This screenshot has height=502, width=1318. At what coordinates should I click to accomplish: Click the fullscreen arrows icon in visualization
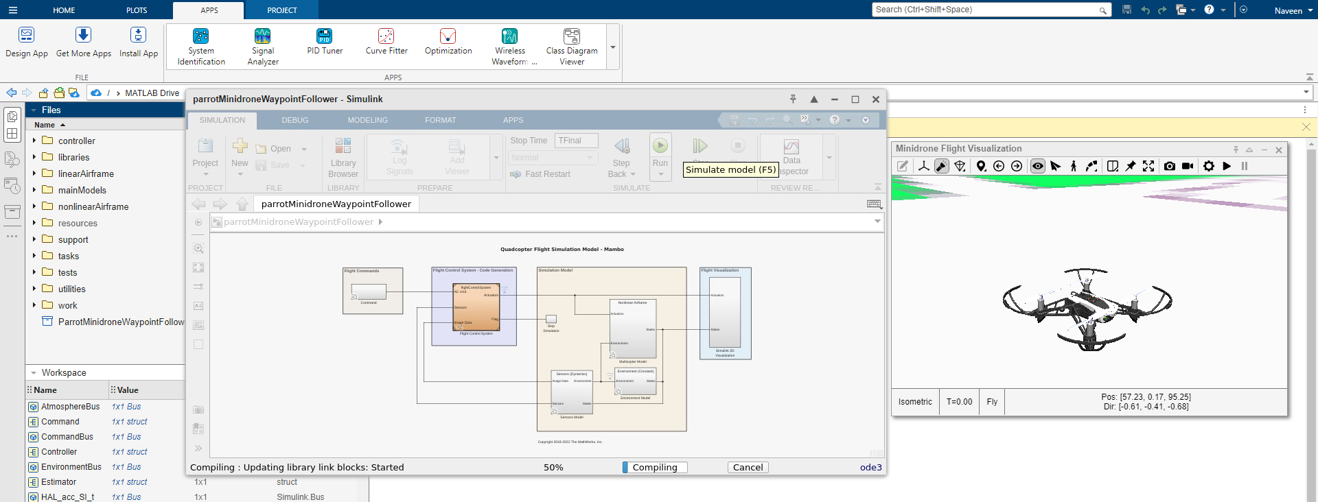pos(1148,166)
